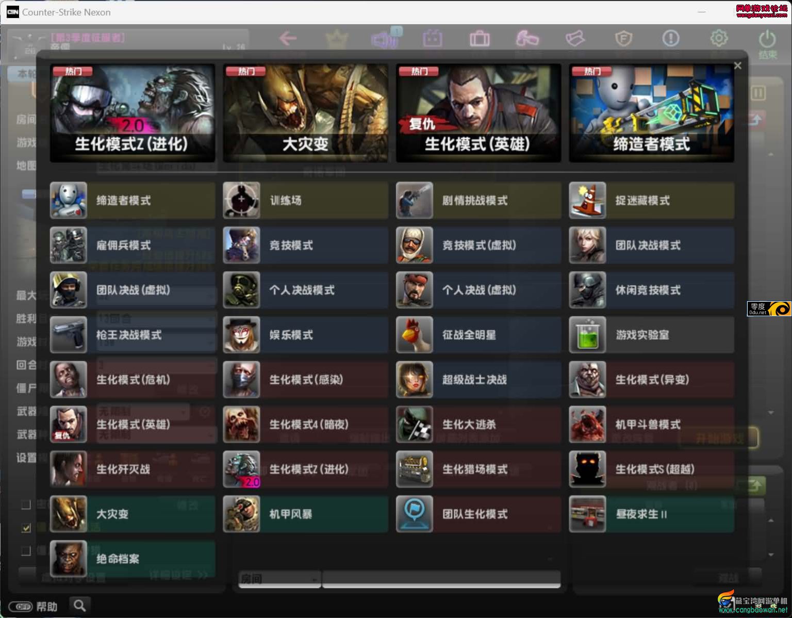Screen dimensions: 792x618
Task: Choose 竞技模式 from the mode list
Action: [x=305, y=245]
